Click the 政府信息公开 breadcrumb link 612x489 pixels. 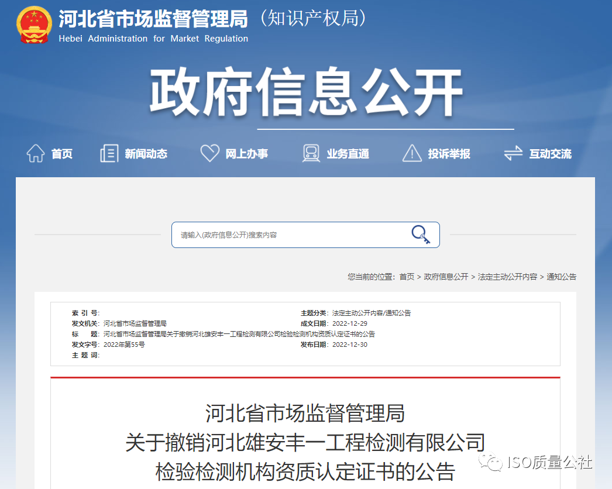click(445, 277)
